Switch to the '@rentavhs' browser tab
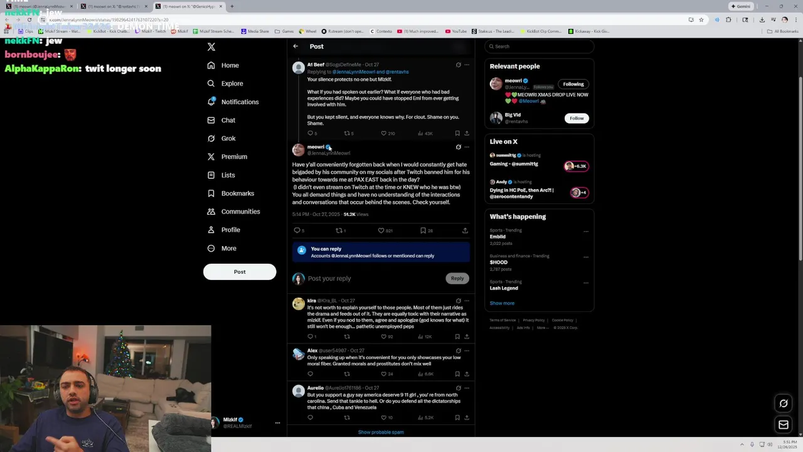This screenshot has height=452, width=803. click(x=115, y=6)
